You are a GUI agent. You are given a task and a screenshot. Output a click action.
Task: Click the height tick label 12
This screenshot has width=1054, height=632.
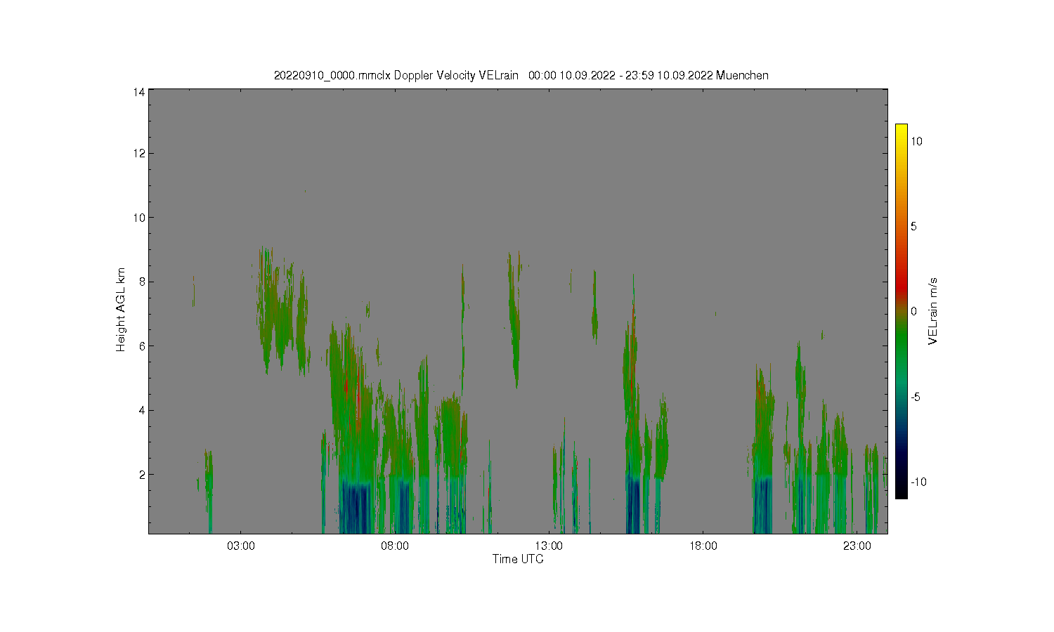139,153
